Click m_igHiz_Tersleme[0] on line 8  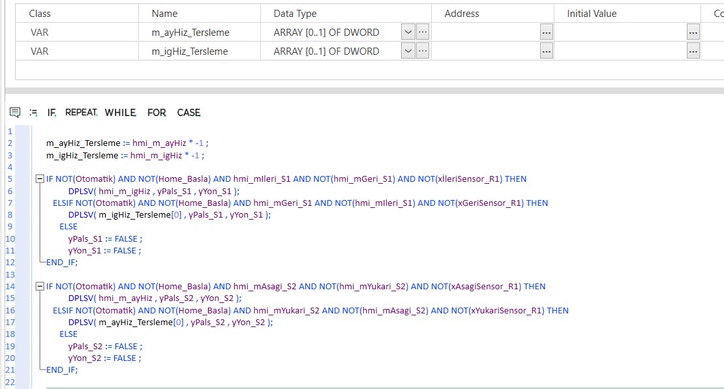pyautogui.click(x=140, y=214)
